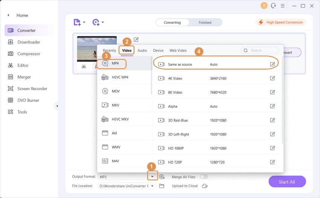
Task: Edit the 4K Video preset
Action: (273, 78)
